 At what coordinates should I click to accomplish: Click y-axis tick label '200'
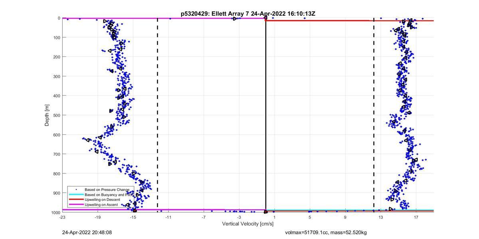(57, 57)
